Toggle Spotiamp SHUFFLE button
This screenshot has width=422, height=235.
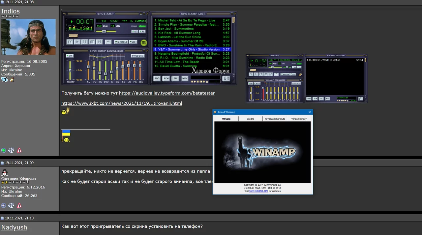click(x=121, y=42)
